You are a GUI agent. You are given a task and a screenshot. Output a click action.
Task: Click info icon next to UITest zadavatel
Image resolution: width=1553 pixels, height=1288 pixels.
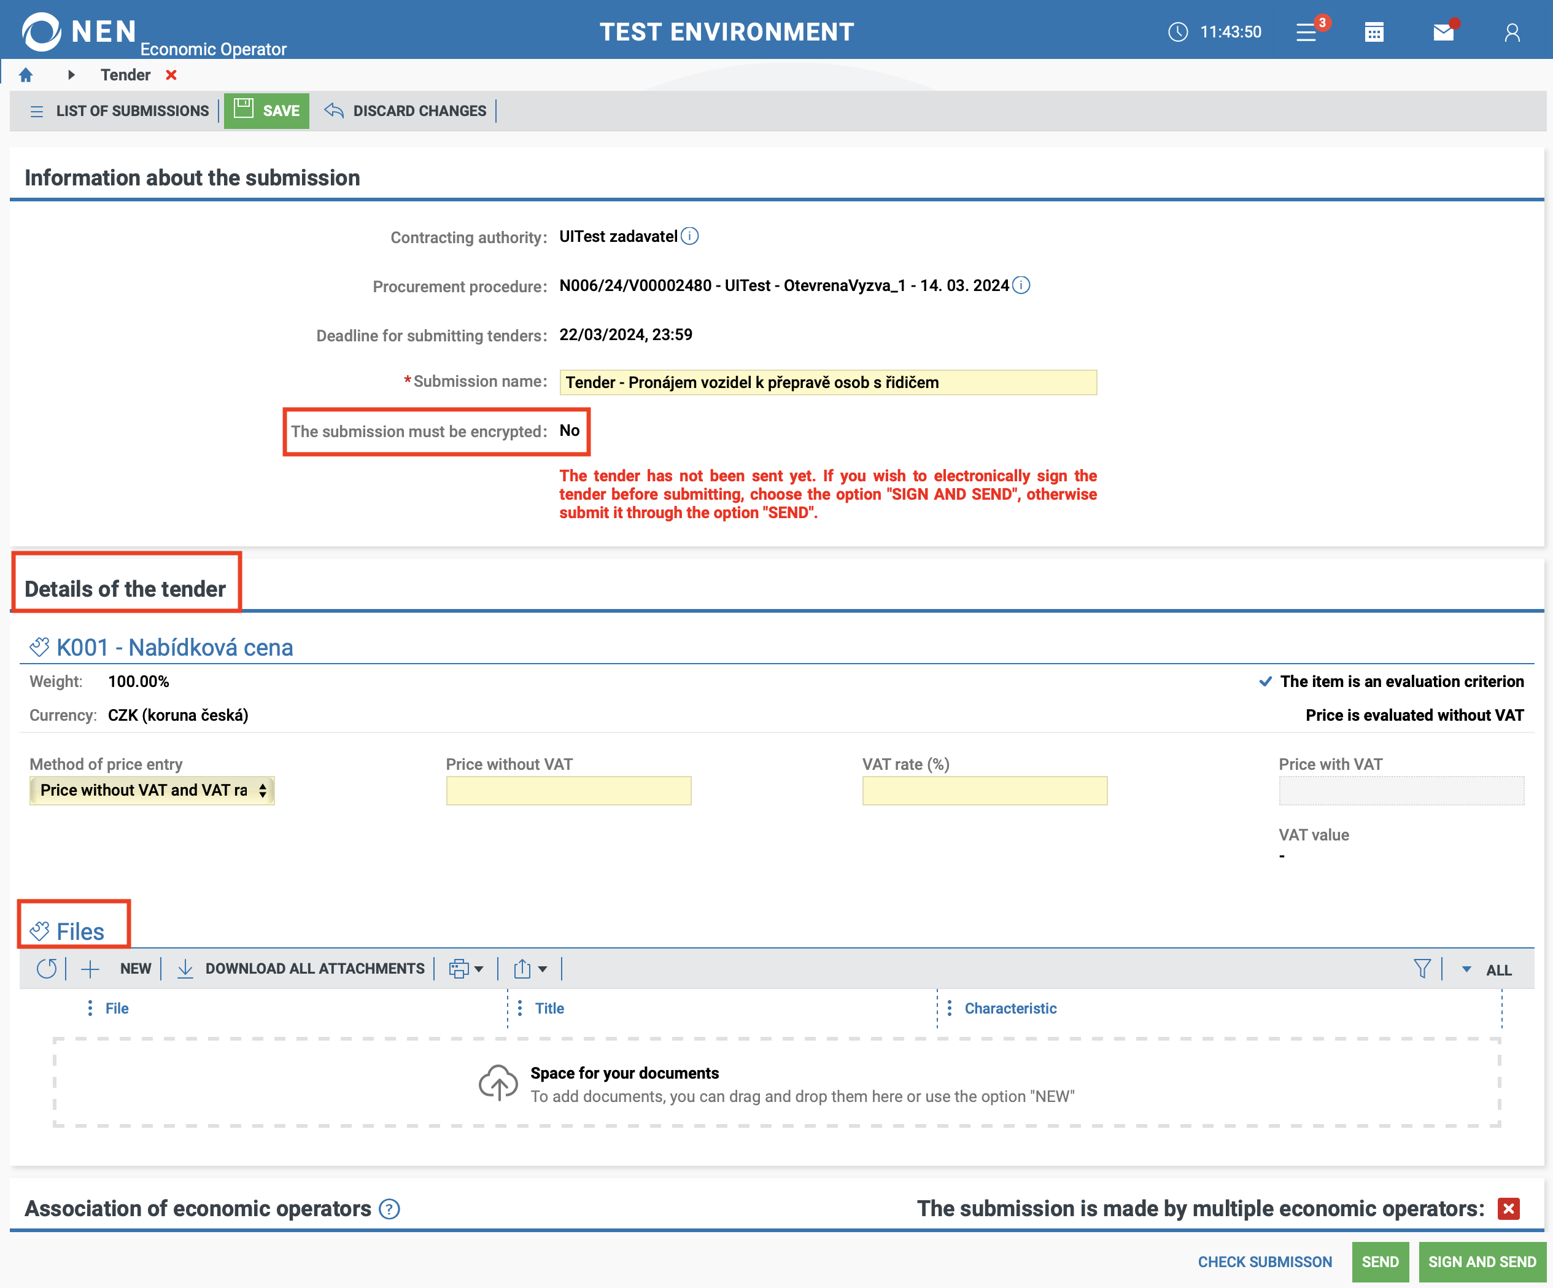pyautogui.click(x=689, y=236)
